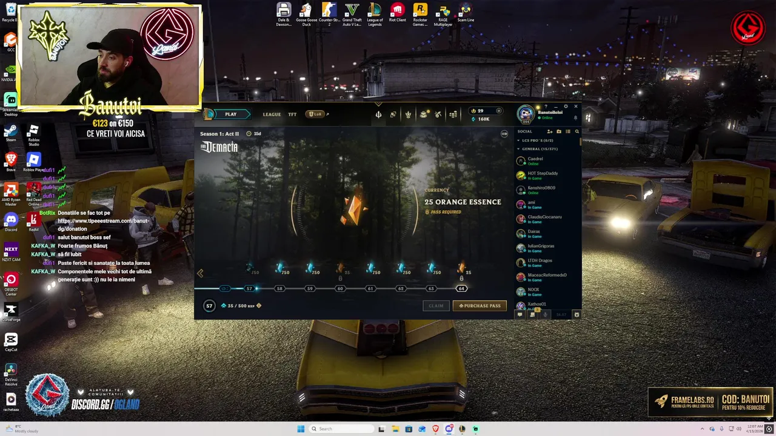Open the Brave browser taskbar icon
This screenshot has width=776, height=436.
tap(435, 429)
